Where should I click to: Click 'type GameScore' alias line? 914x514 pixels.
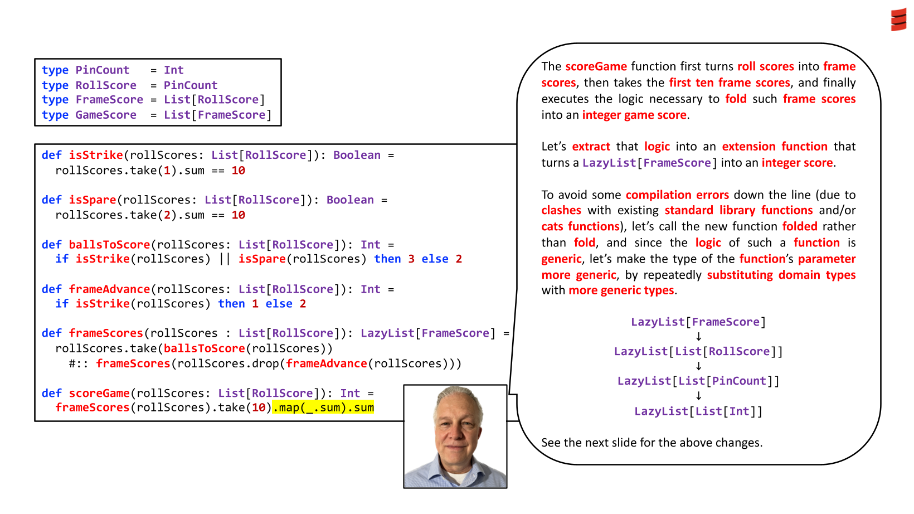tap(157, 115)
